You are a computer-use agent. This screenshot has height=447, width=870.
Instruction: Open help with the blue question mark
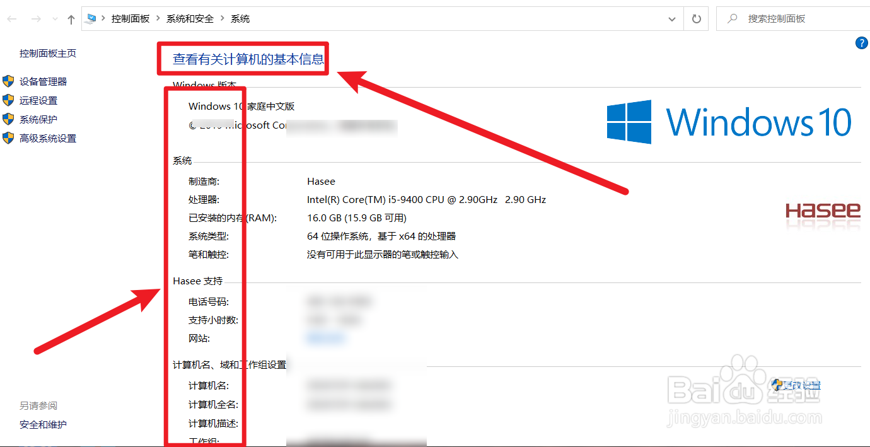[861, 43]
